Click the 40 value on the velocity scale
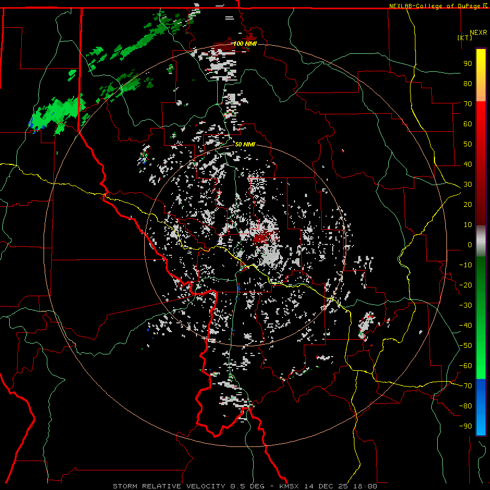This screenshot has height=490, width=490. pos(468,164)
